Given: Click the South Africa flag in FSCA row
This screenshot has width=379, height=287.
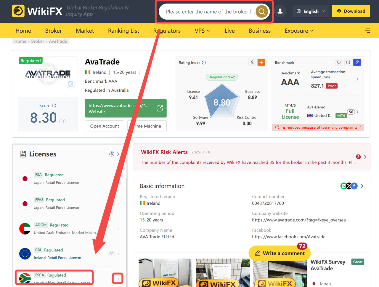Looking at the screenshot, I should [25, 278].
